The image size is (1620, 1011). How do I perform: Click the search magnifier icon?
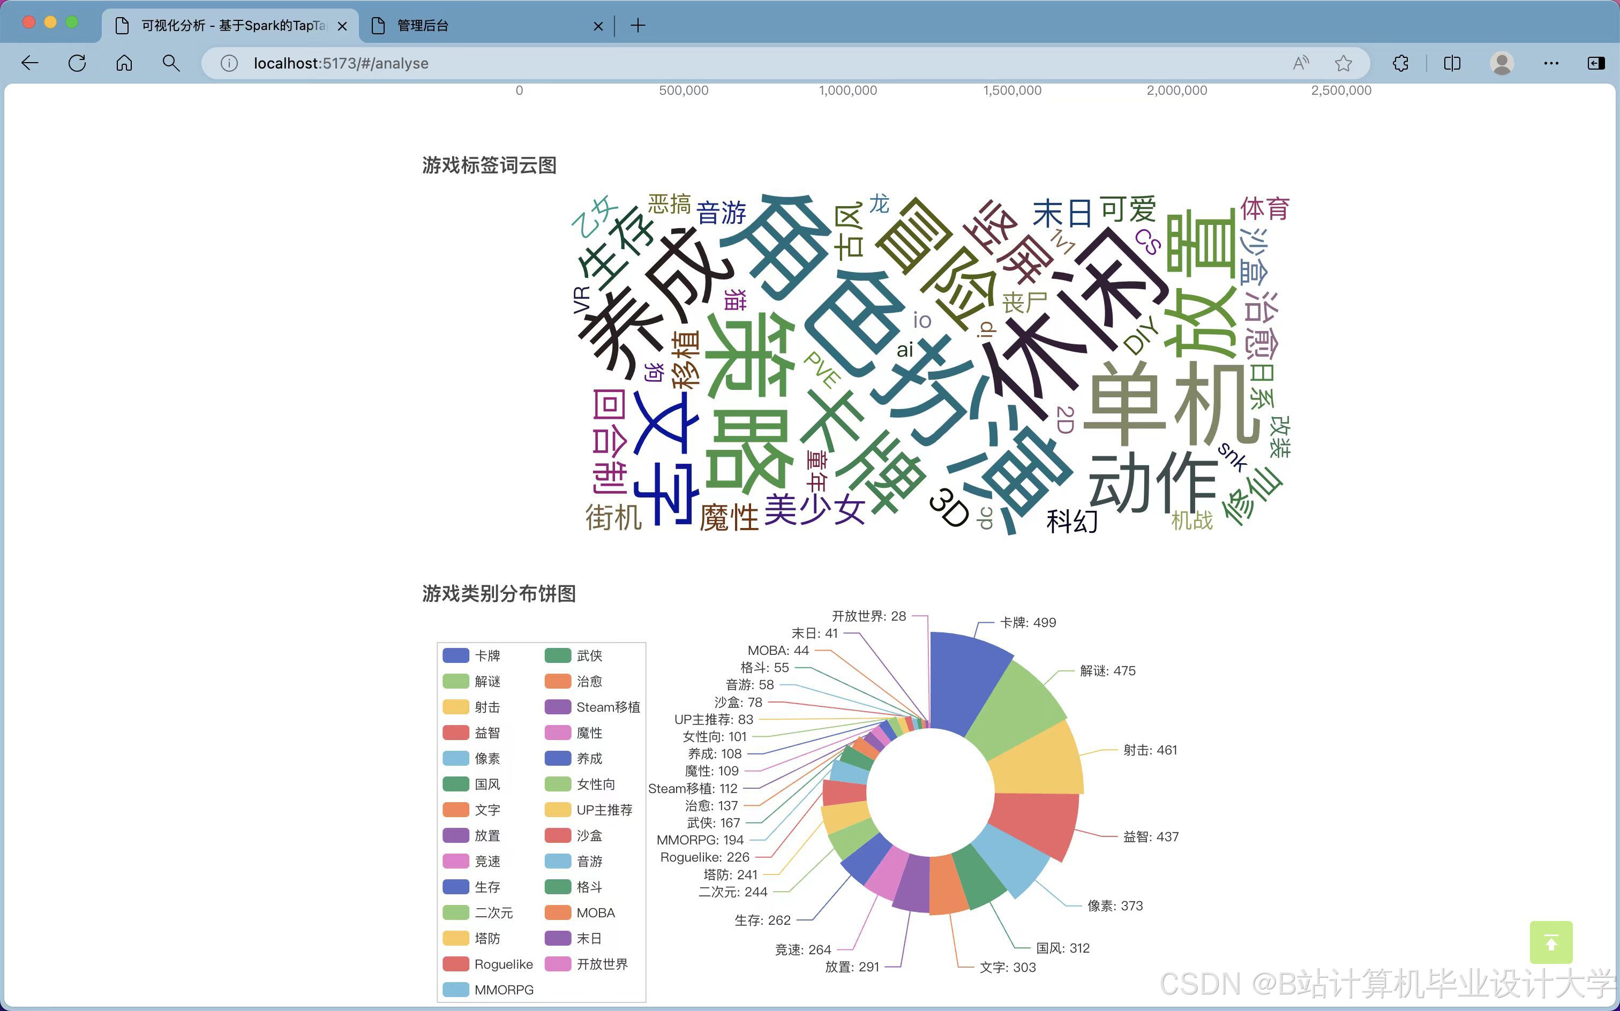[171, 64]
